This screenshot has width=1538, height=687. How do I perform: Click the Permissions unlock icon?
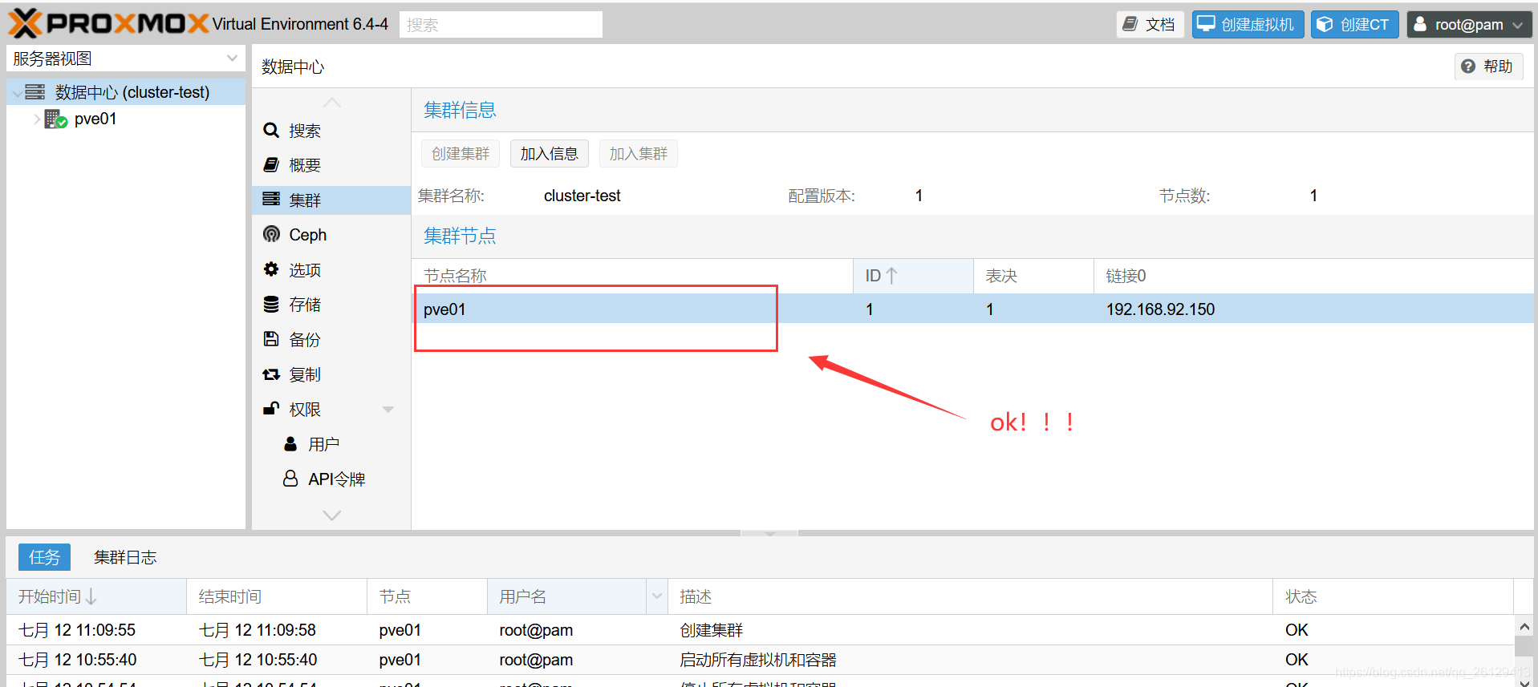271,409
